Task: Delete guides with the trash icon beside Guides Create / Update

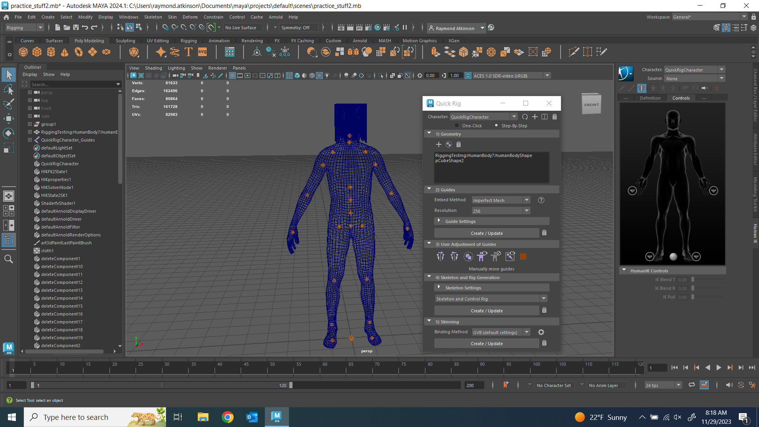Action: [x=544, y=233]
